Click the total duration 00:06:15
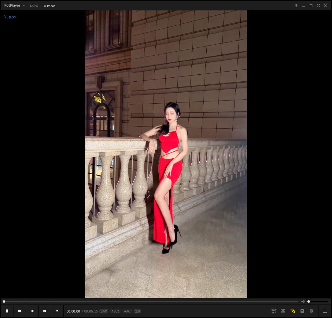 (x=91, y=311)
